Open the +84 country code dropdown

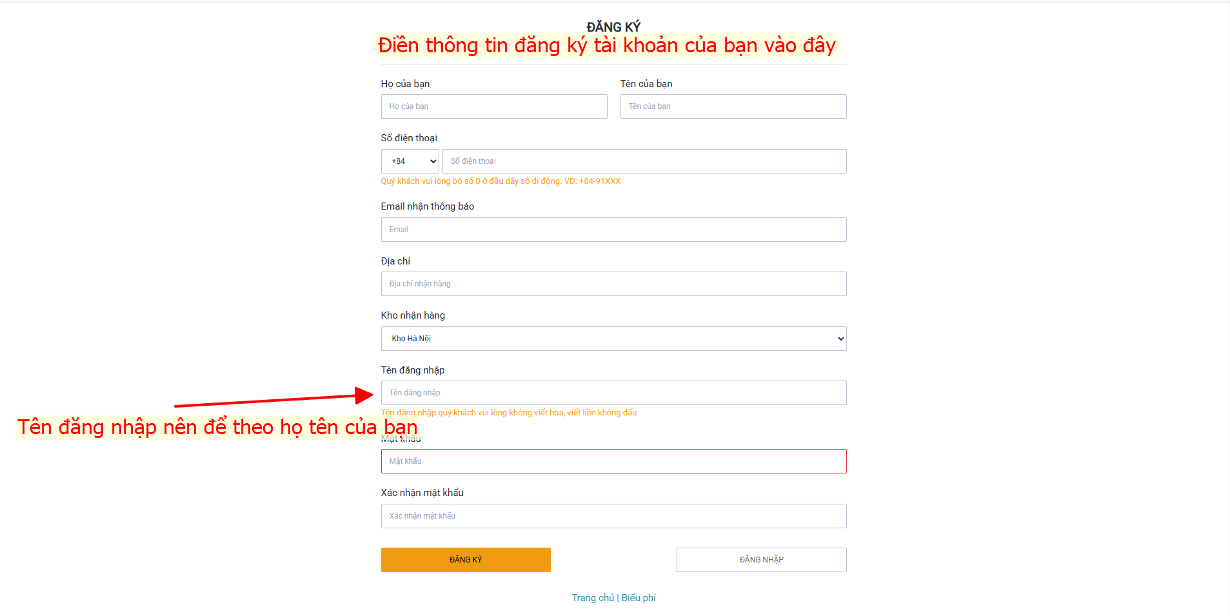410,161
